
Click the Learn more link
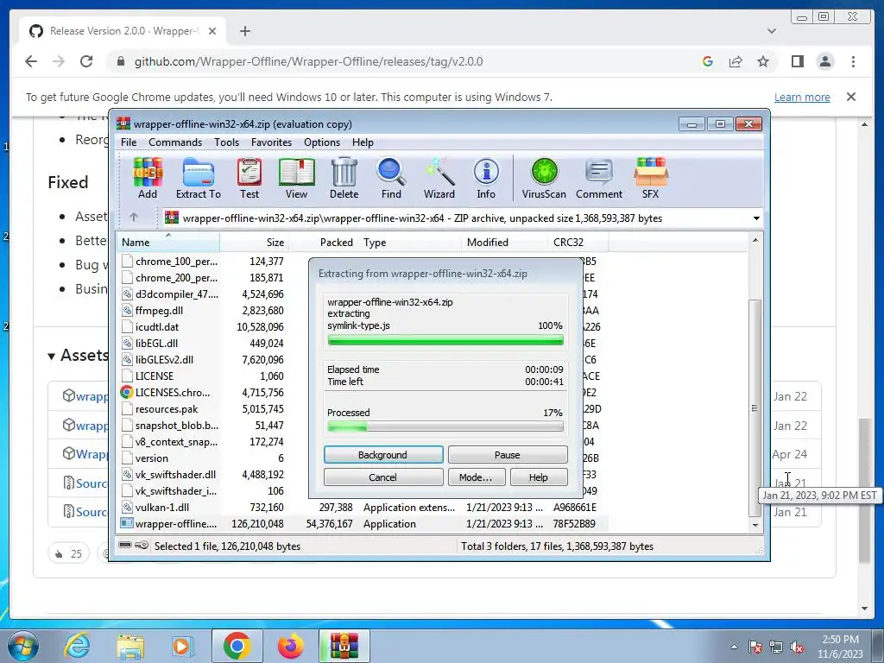pos(802,97)
